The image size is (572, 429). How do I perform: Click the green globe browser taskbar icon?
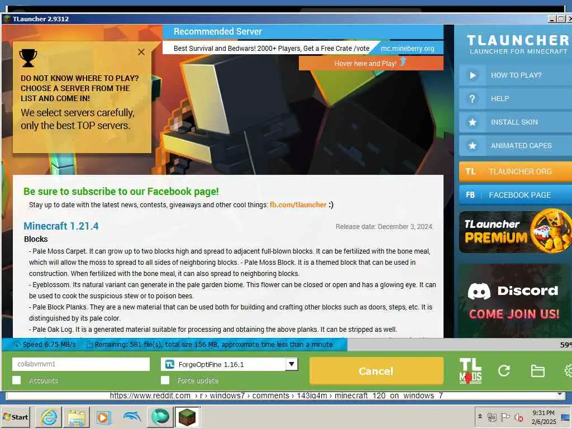tap(160, 417)
